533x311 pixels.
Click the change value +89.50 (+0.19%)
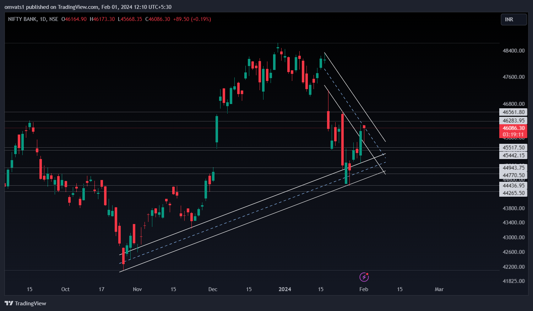(x=192, y=19)
